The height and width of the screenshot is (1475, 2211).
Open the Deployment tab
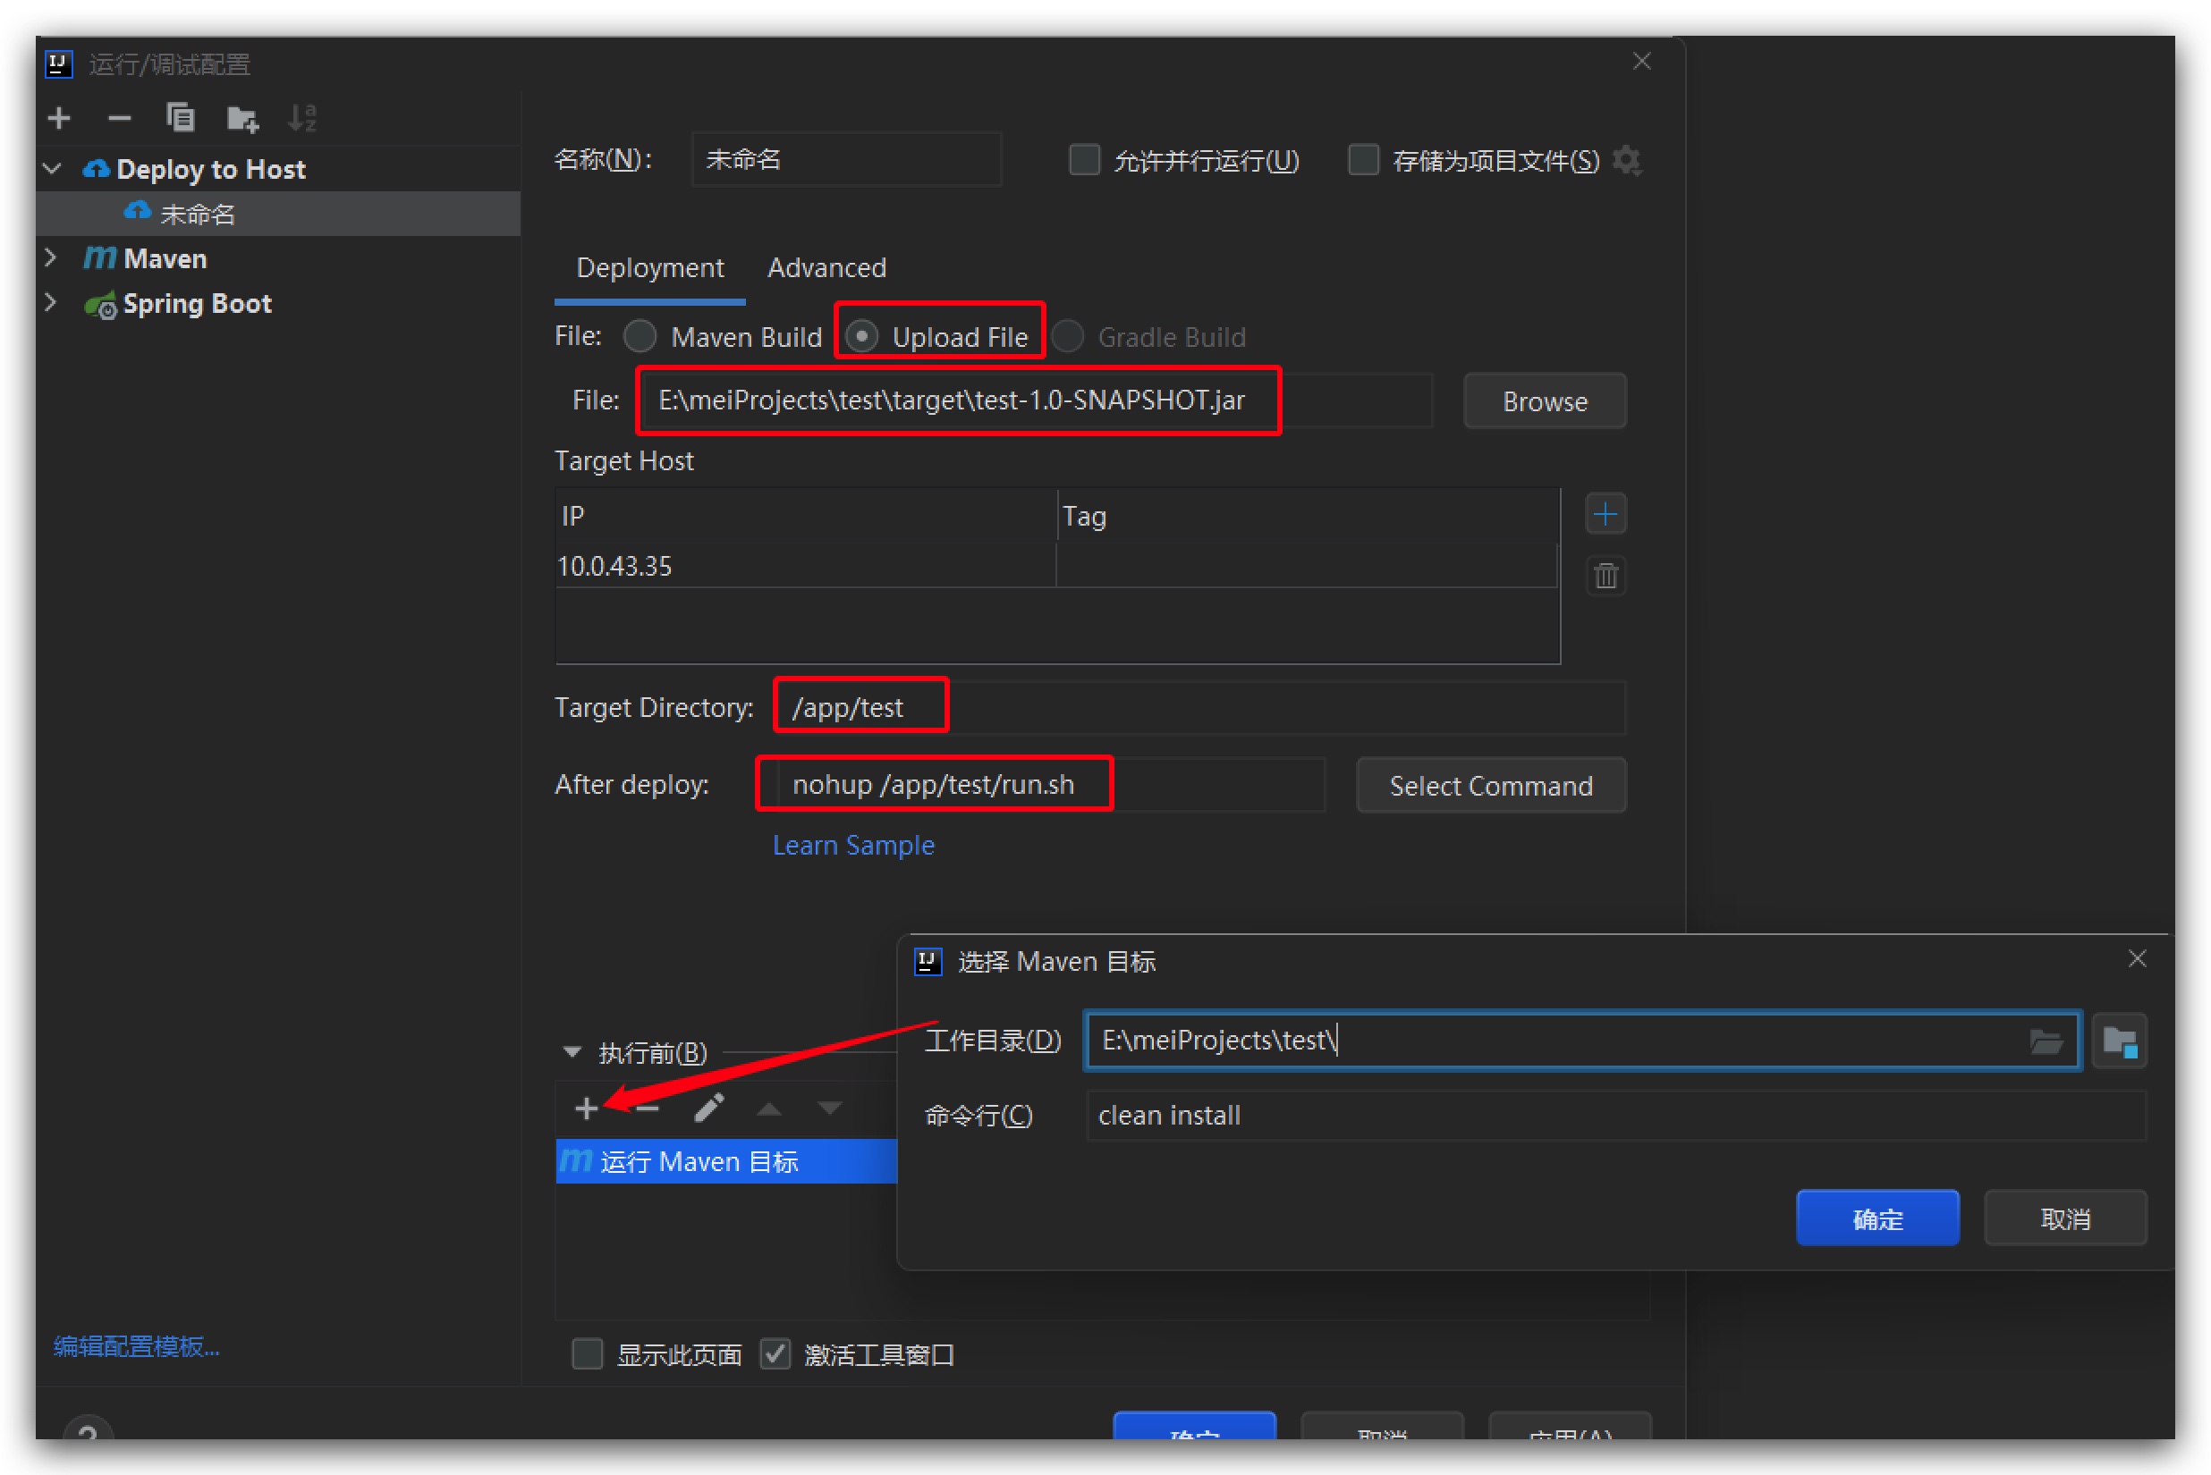(649, 268)
